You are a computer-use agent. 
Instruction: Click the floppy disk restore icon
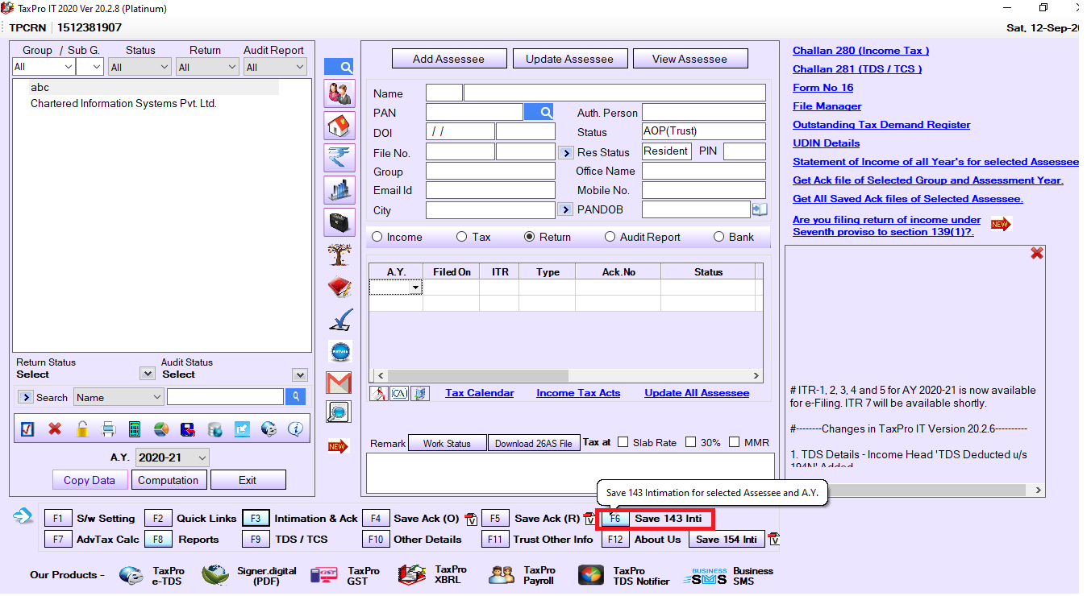(x=188, y=429)
